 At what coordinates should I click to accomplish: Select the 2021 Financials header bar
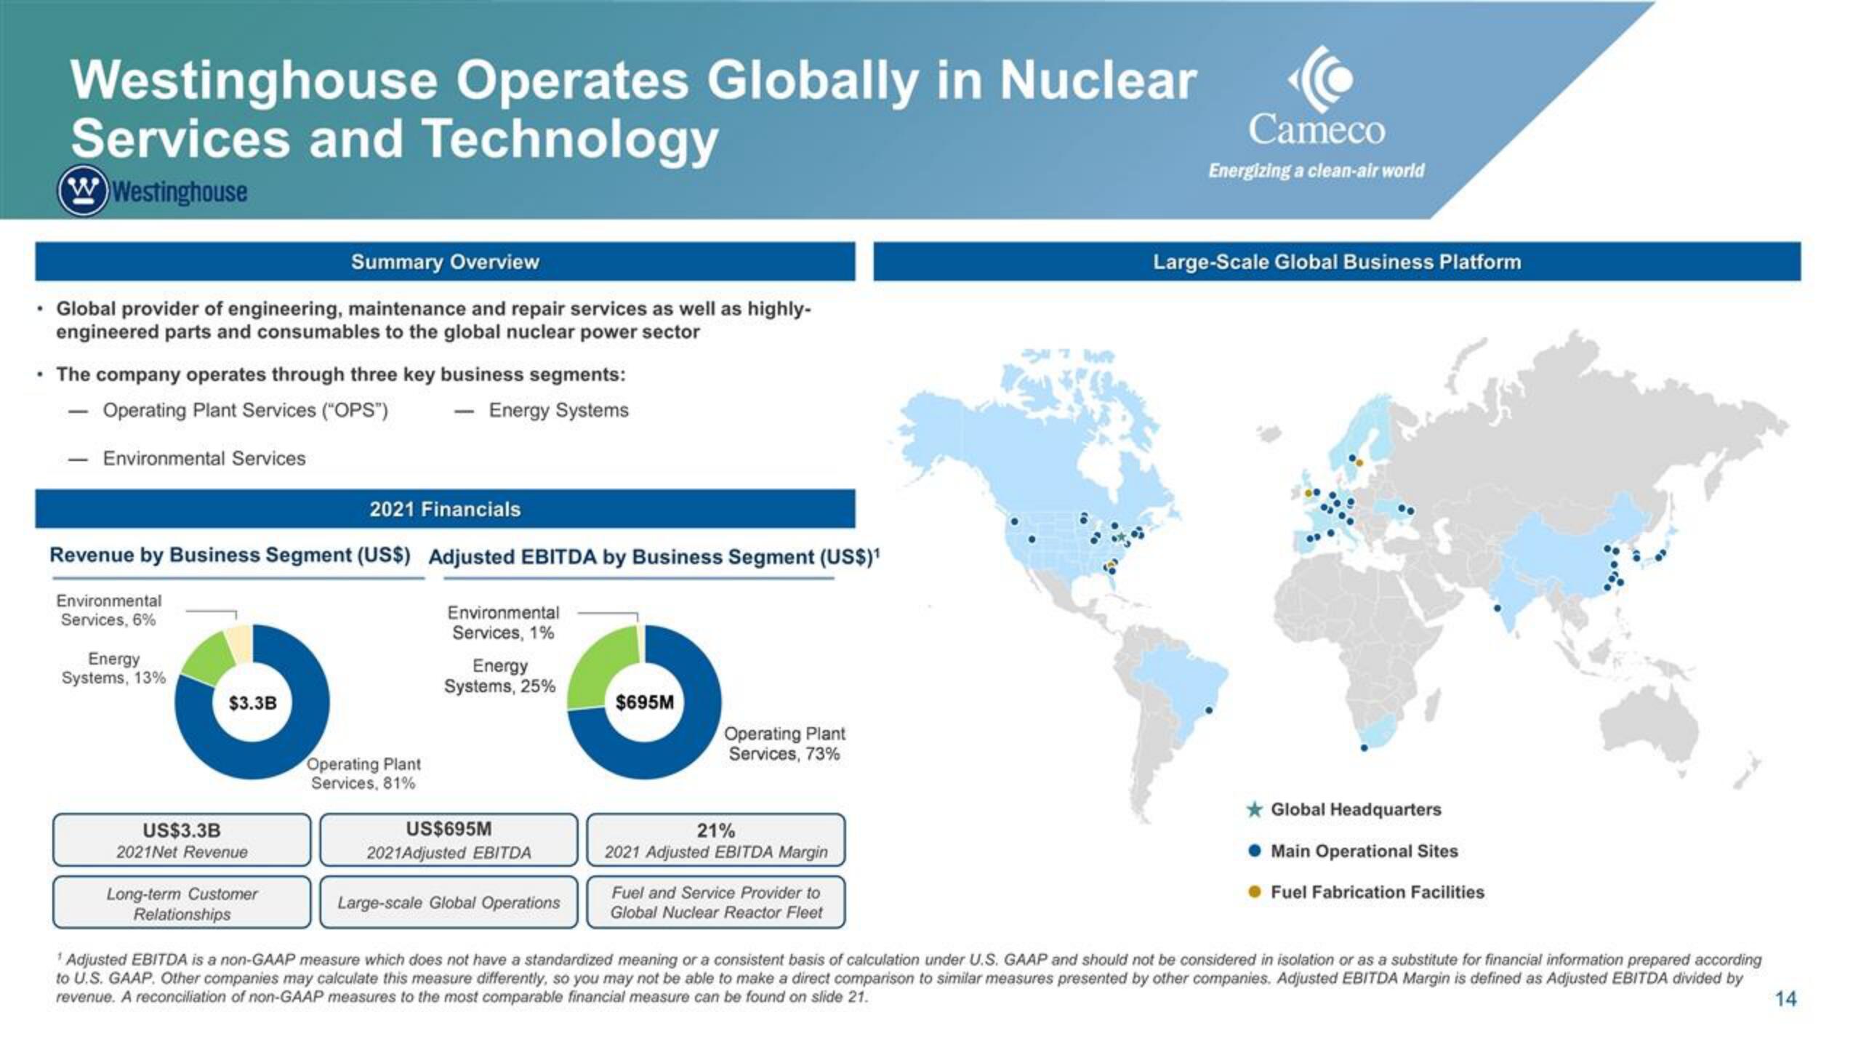(x=445, y=509)
